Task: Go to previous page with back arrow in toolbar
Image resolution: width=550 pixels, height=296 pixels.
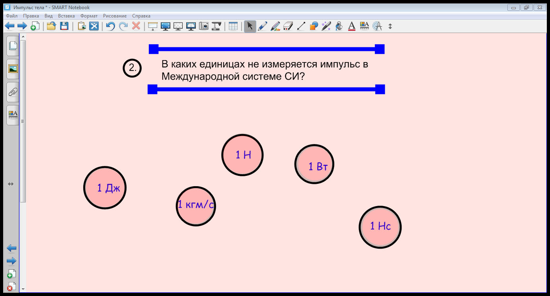Action: click(10, 26)
